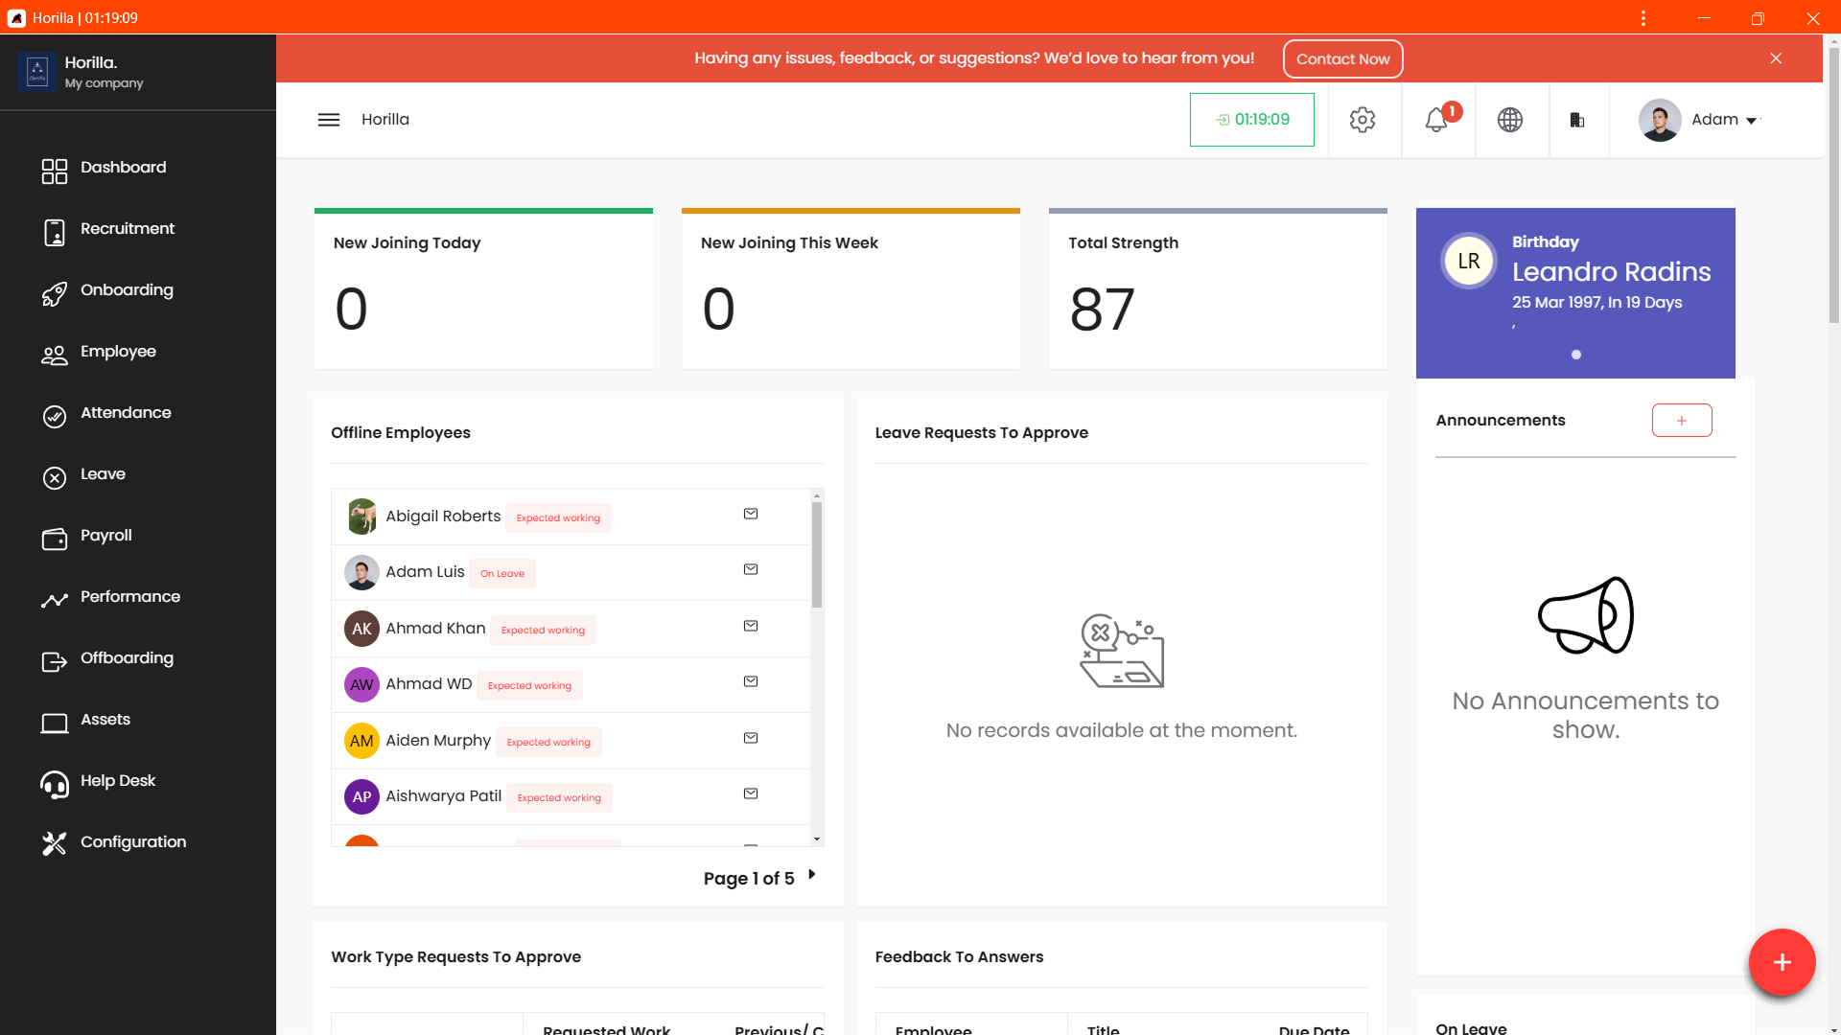1841x1035 pixels.
Task: Open the notifications bell
Action: [x=1436, y=120]
